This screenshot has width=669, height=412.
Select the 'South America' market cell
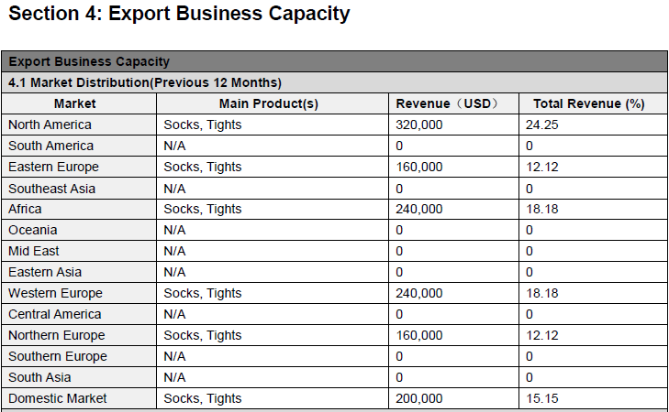pos(50,146)
